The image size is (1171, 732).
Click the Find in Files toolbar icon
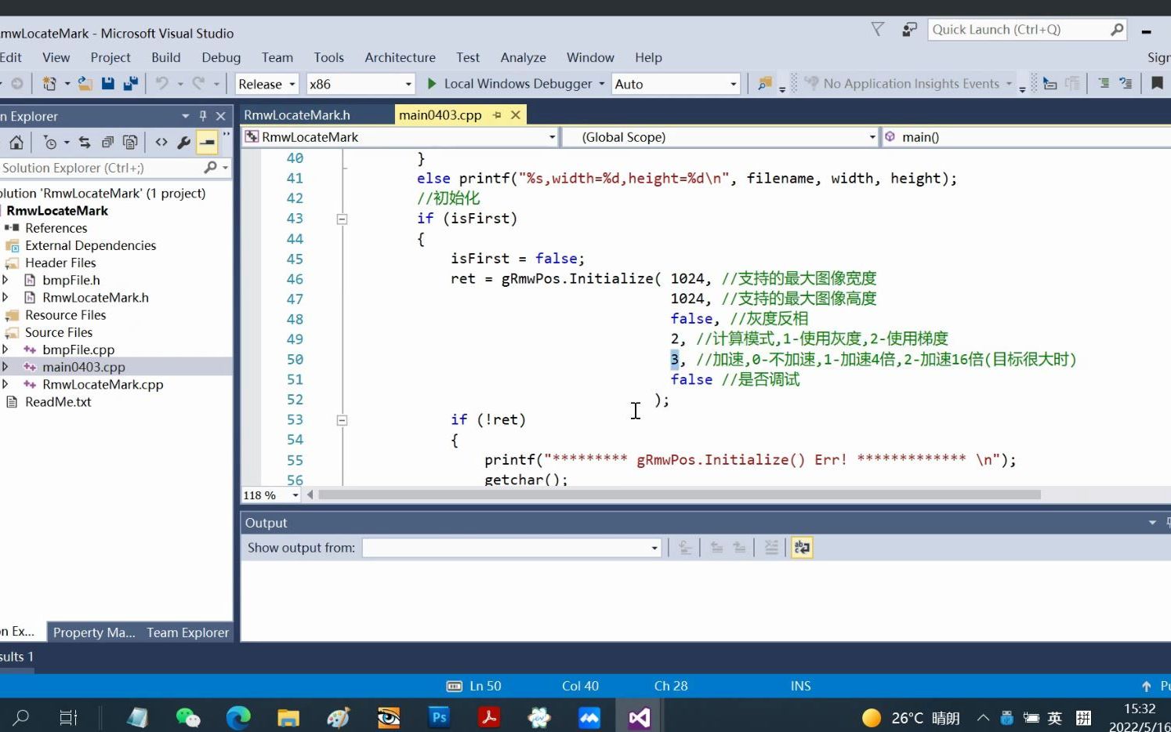[x=765, y=84]
